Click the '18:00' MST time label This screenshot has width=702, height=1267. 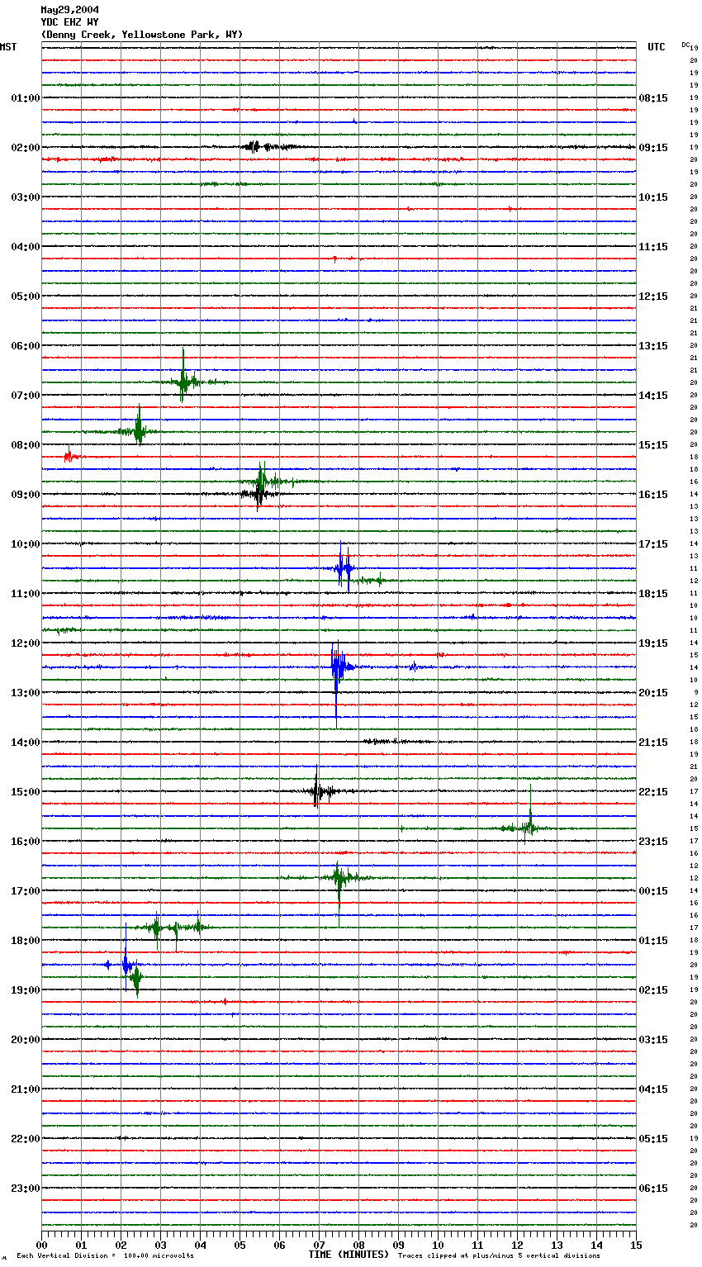click(26, 941)
